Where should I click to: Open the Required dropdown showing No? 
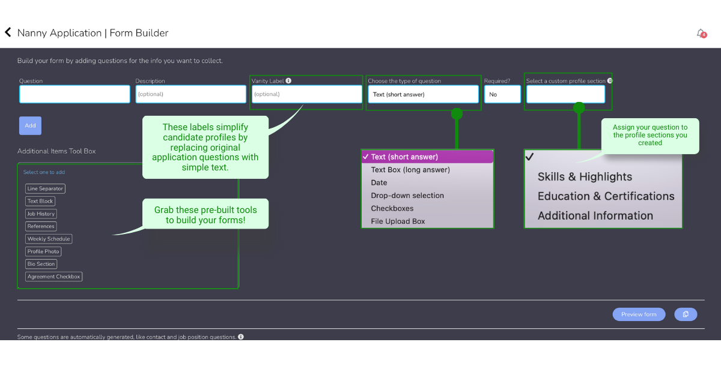[x=502, y=94]
